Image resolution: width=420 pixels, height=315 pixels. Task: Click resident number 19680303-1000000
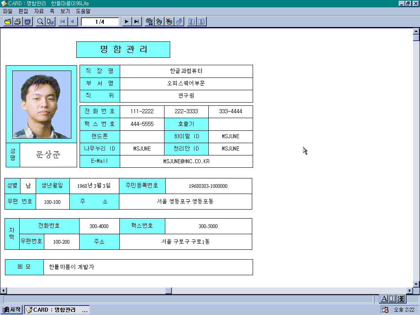pos(208,186)
